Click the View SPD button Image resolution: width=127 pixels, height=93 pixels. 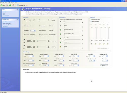point(104,65)
